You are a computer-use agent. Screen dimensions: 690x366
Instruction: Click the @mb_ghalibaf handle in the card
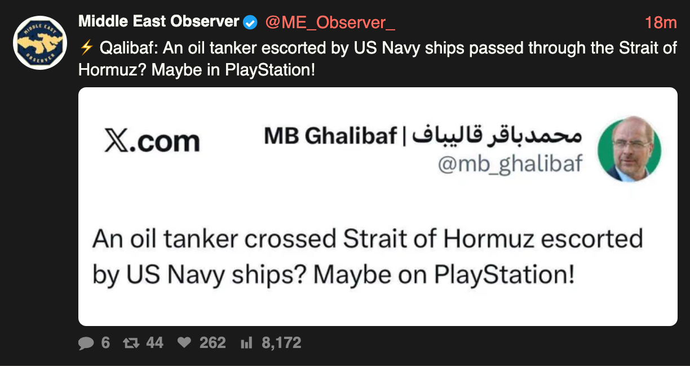click(510, 164)
